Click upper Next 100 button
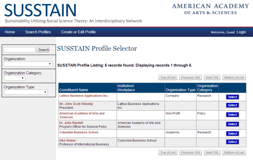The image size is (253, 160). click(213, 77)
